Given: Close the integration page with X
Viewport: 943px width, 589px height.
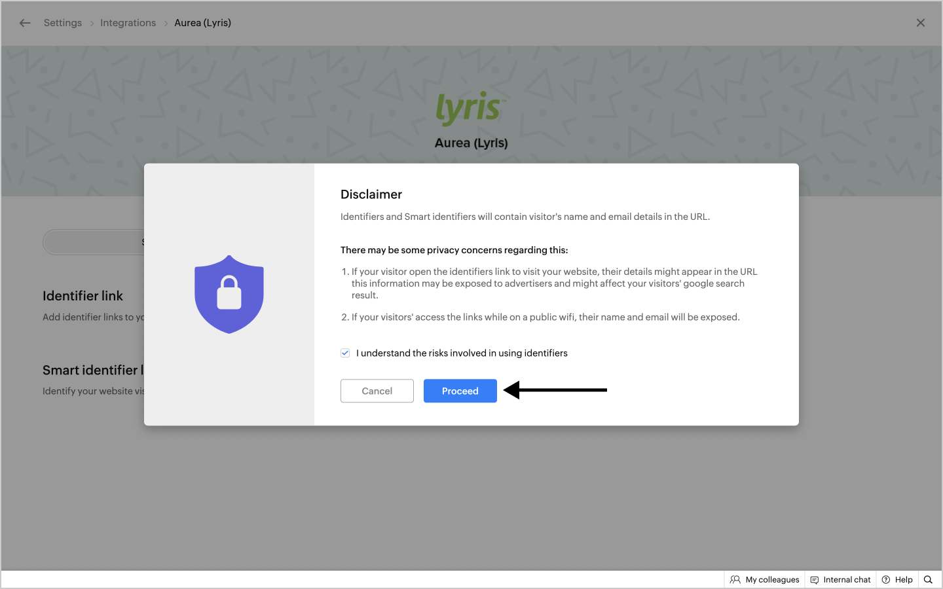Looking at the screenshot, I should point(921,23).
